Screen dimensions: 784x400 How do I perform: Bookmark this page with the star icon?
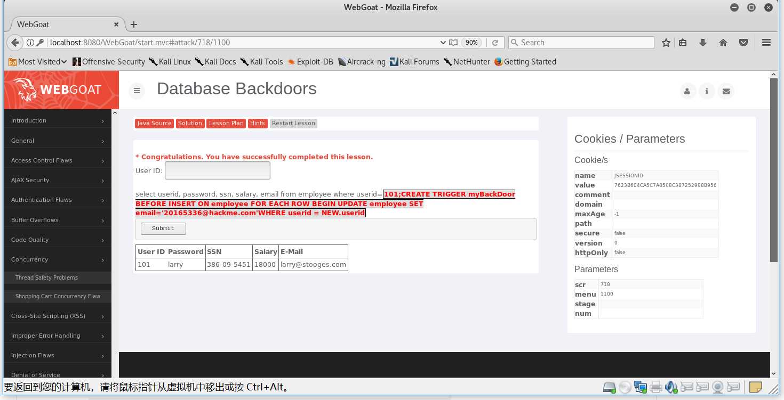pos(666,43)
